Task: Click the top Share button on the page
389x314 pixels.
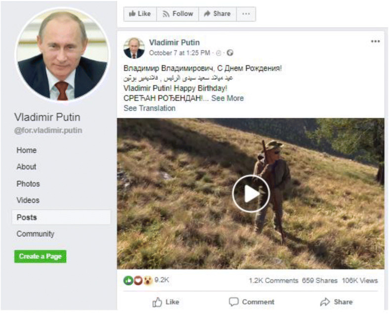Action: (x=217, y=14)
